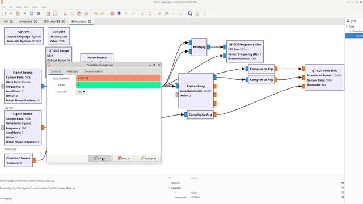Cut the selected block
The height and width of the screenshot is (204, 363).
[65, 14]
